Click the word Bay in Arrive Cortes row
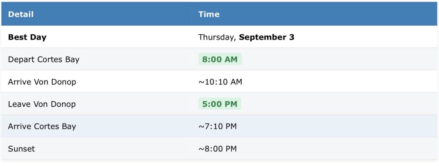 [x=69, y=127]
